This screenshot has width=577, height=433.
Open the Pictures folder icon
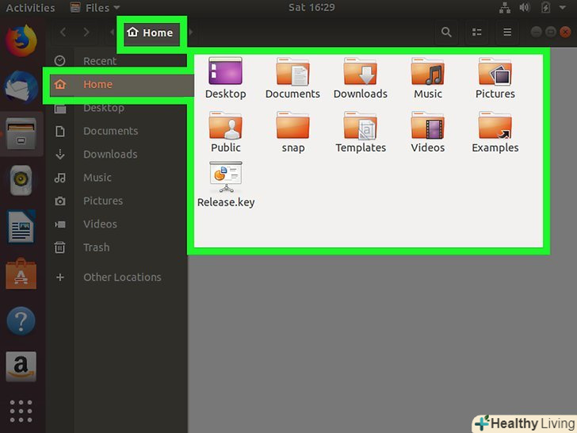495,71
